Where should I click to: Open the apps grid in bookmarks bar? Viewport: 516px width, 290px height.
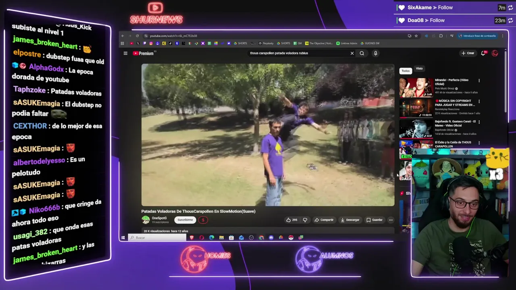(x=122, y=43)
